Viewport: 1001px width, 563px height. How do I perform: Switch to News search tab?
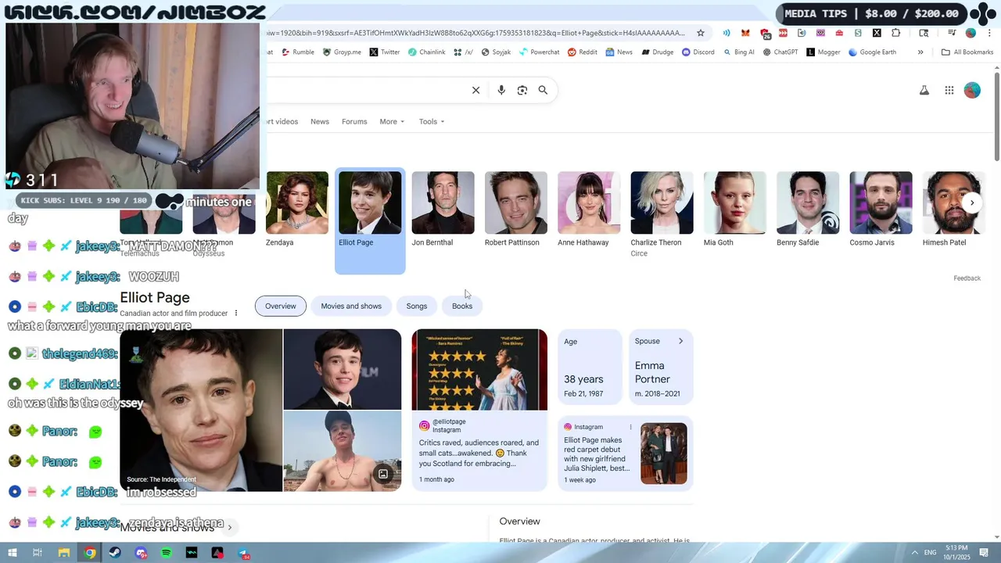320,121
